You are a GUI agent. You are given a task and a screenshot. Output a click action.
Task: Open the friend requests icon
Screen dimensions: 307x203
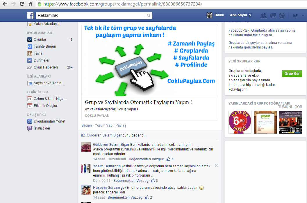coord(263,15)
